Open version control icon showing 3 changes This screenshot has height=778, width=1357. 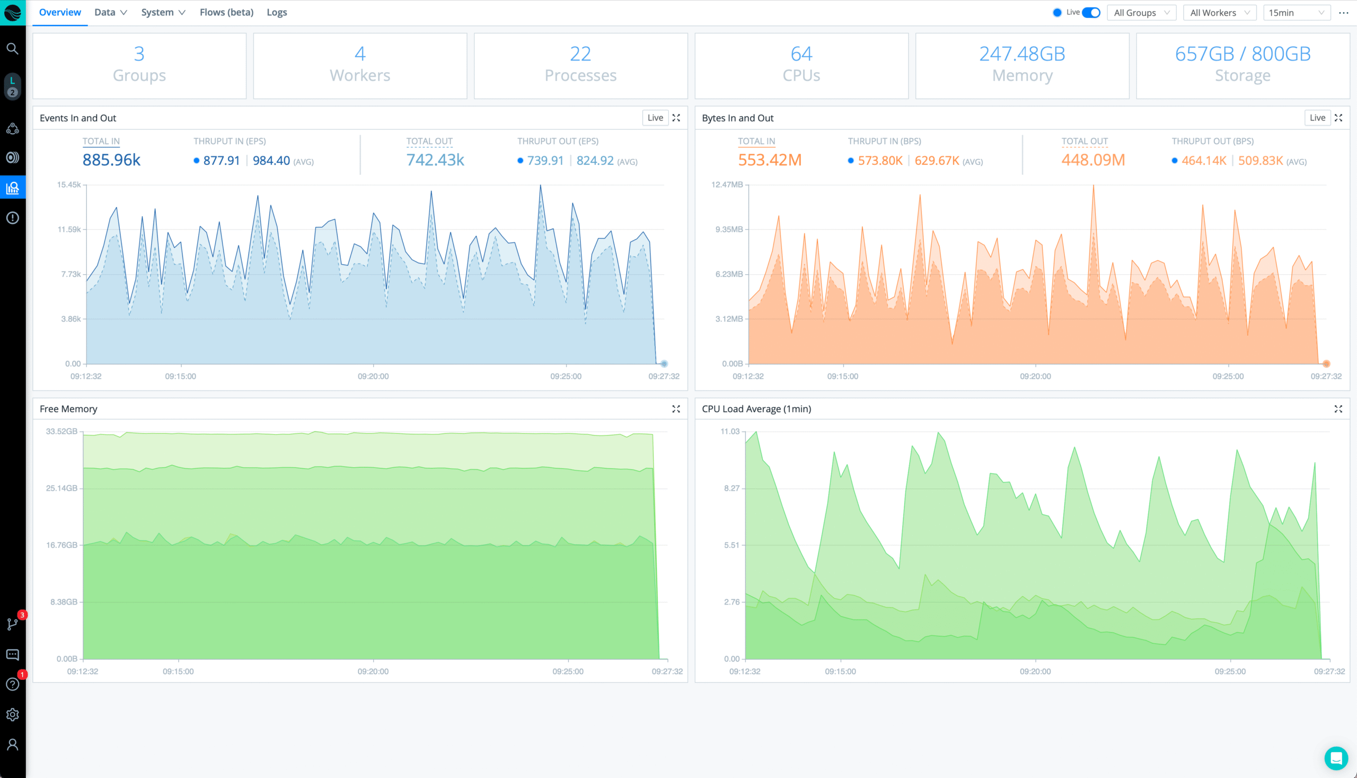(12, 624)
